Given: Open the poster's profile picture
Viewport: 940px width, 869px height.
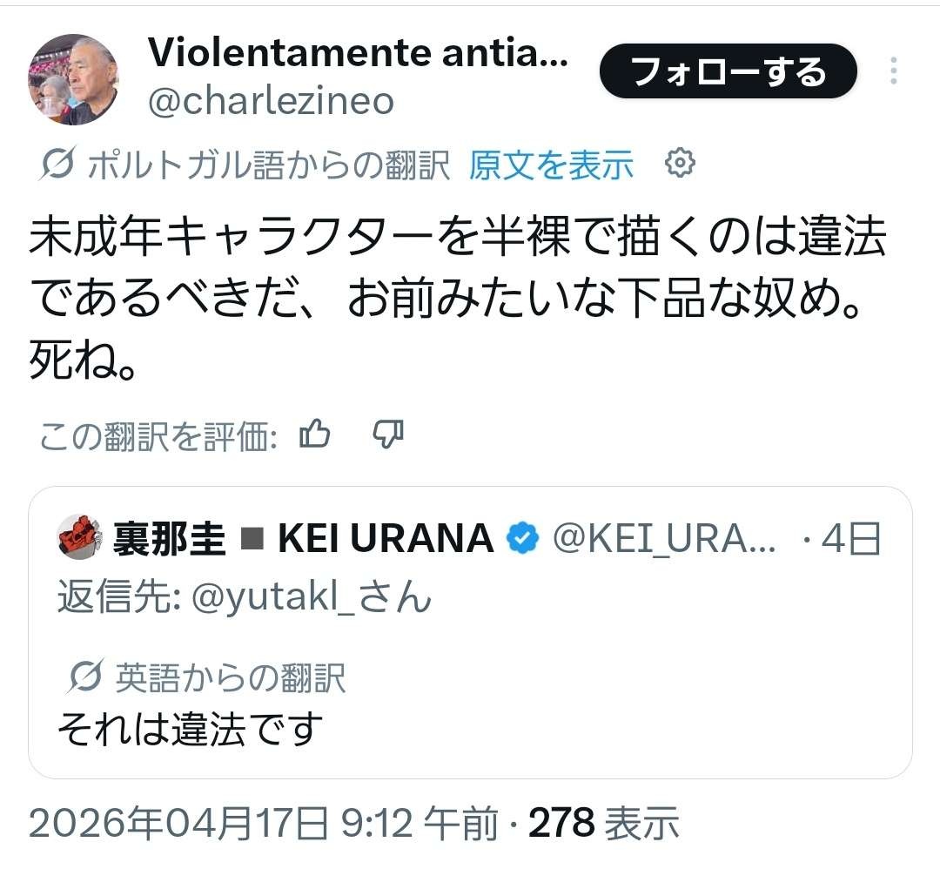Looking at the screenshot, I should (74, 79).
